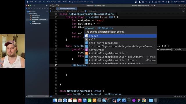Open Safari in the Dock
186x104 pixels.
[x=65, y=101]
